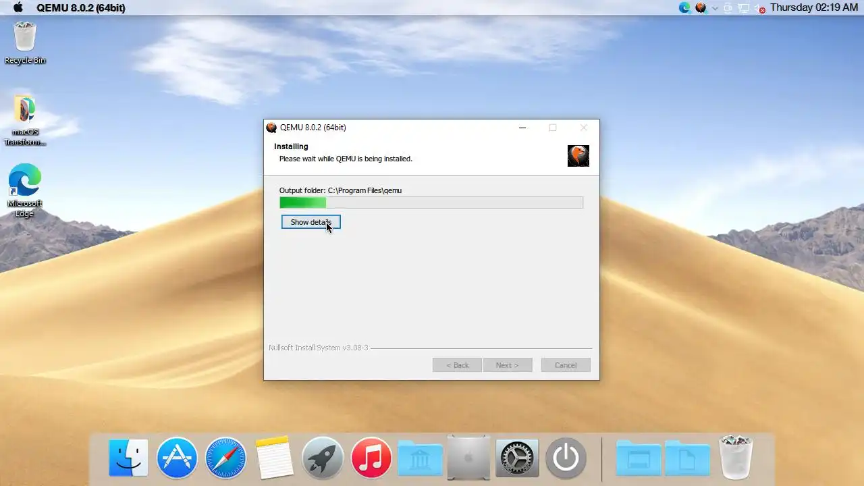
Task: Minimize the QEMU installer window
Action: tap(522, 128)
